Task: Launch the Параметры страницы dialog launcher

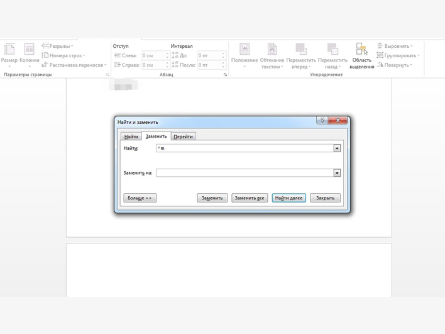Action: 107,75
